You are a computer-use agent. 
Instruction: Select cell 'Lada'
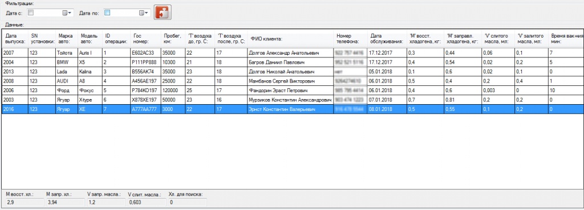(67, 71)
